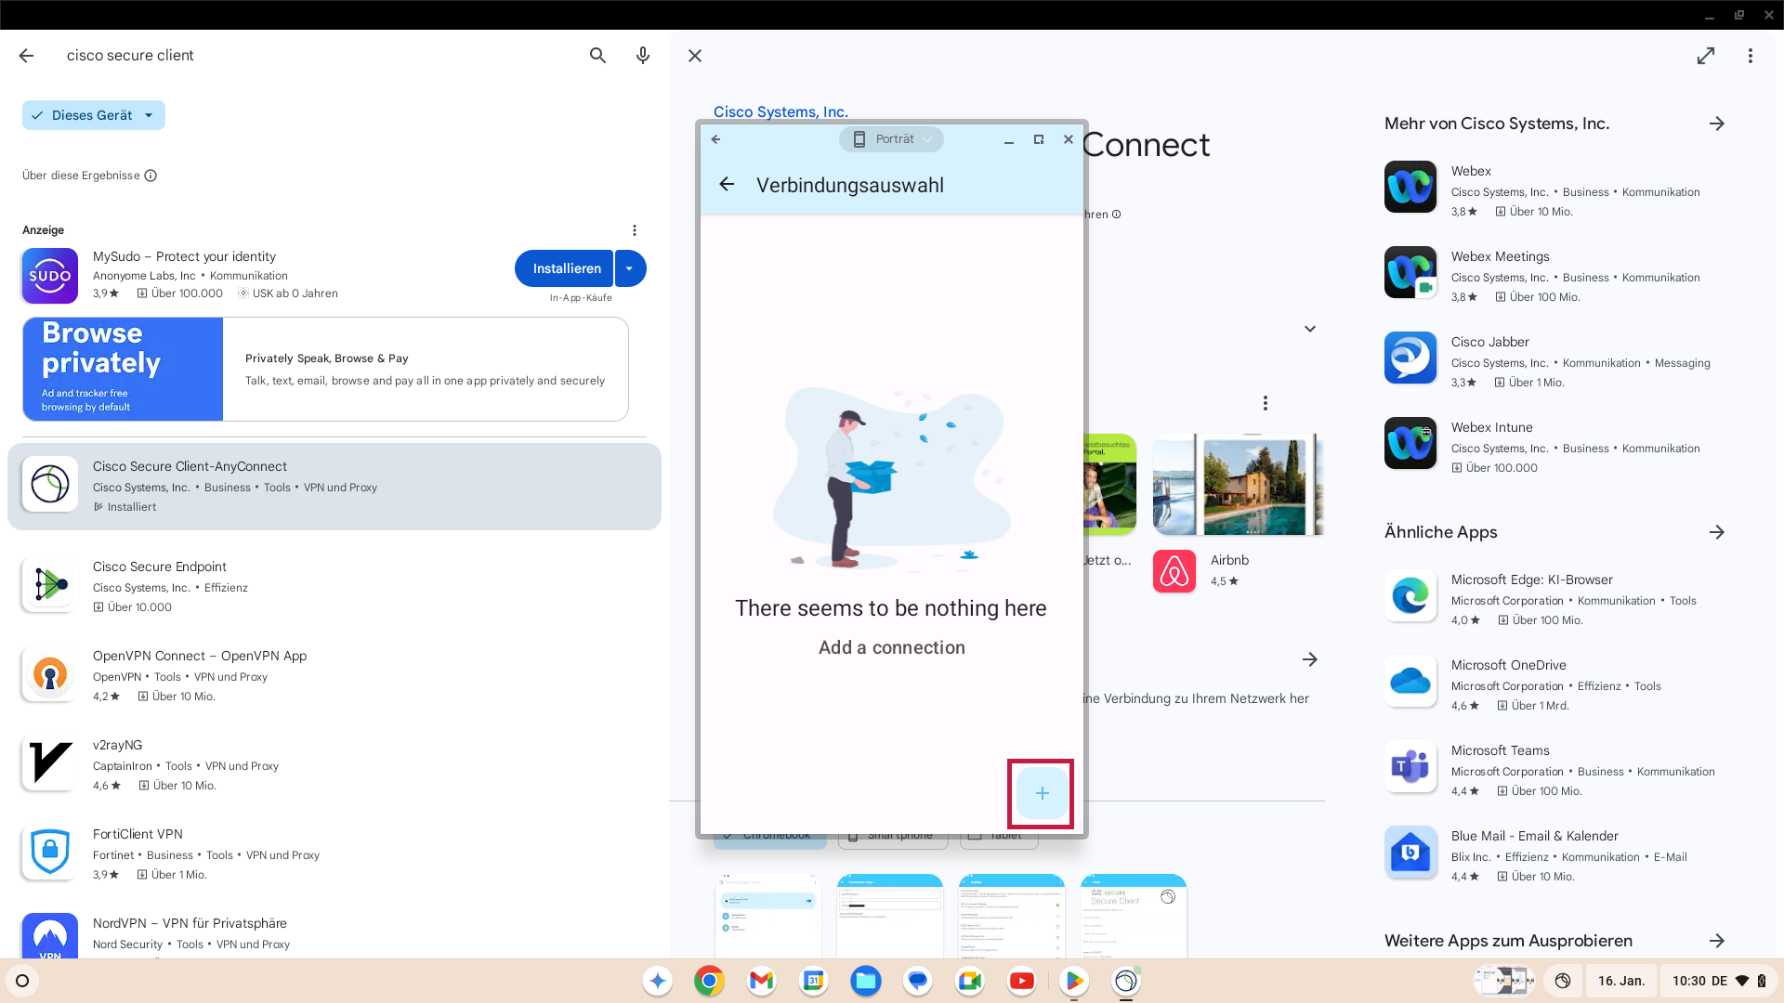The height and width of the screenshot is (1003, 1784).
Task: Expand the chevron dropdown in details panel
Action: (x=1310, y=329)
